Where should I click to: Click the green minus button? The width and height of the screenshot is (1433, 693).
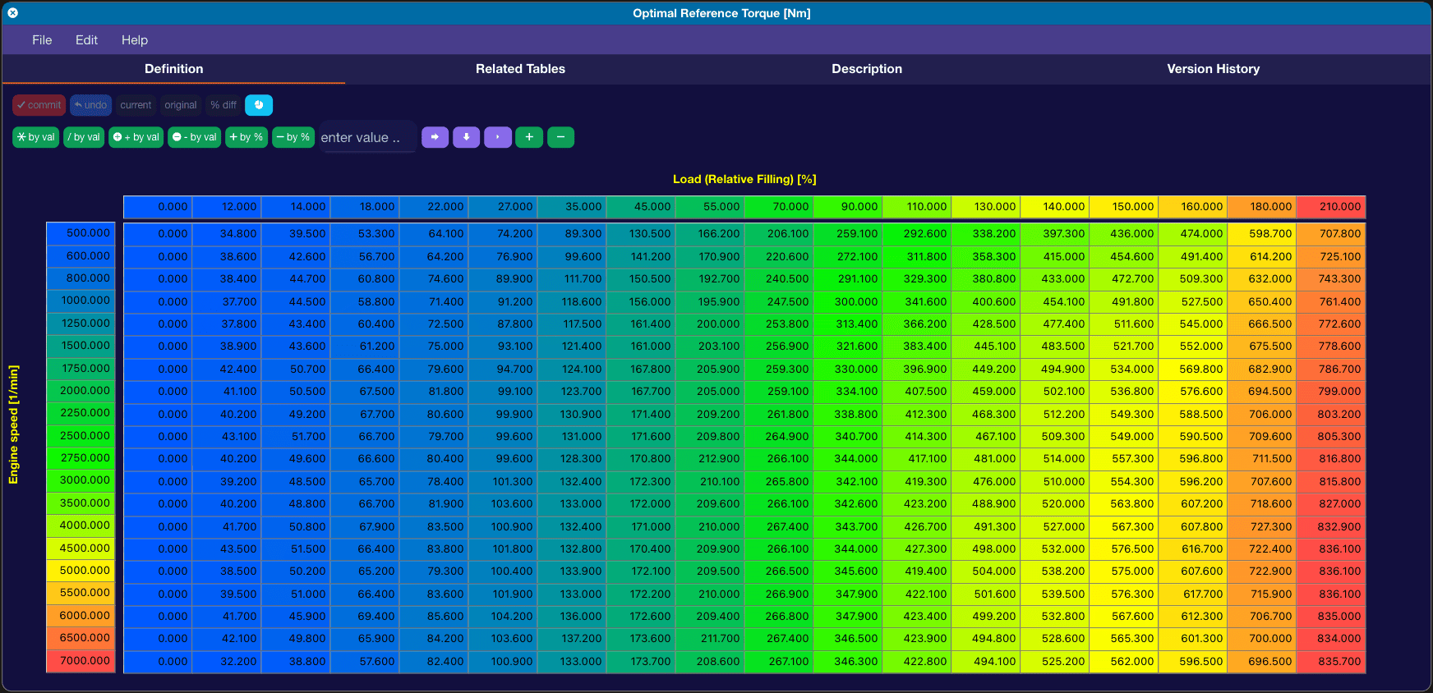click(560, 137)
